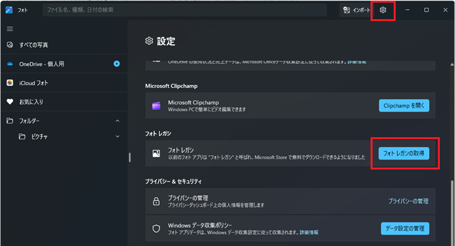This screenshot has width=455, height=246.
Task: Open settings via gear icon in title bar
Action: pos(382,10)
